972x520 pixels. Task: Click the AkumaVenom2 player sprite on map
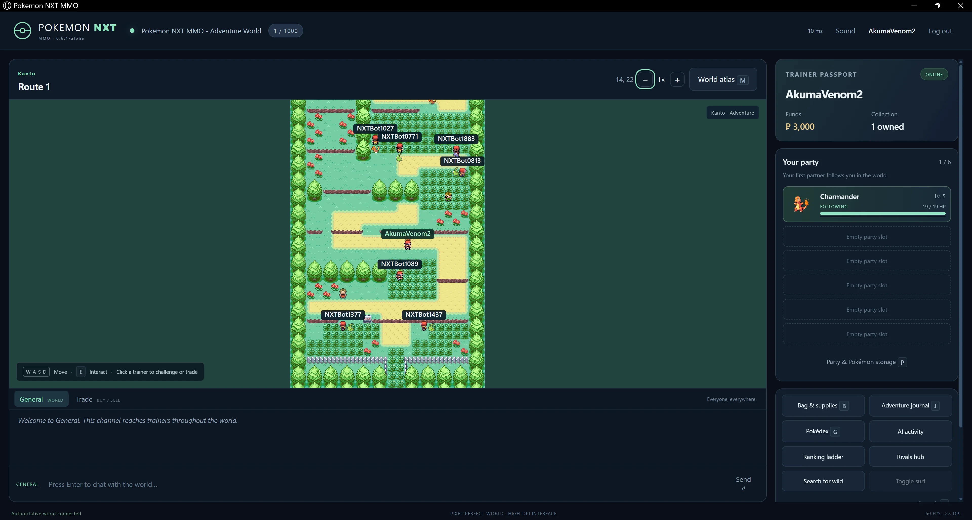click(x=408, y=245)
